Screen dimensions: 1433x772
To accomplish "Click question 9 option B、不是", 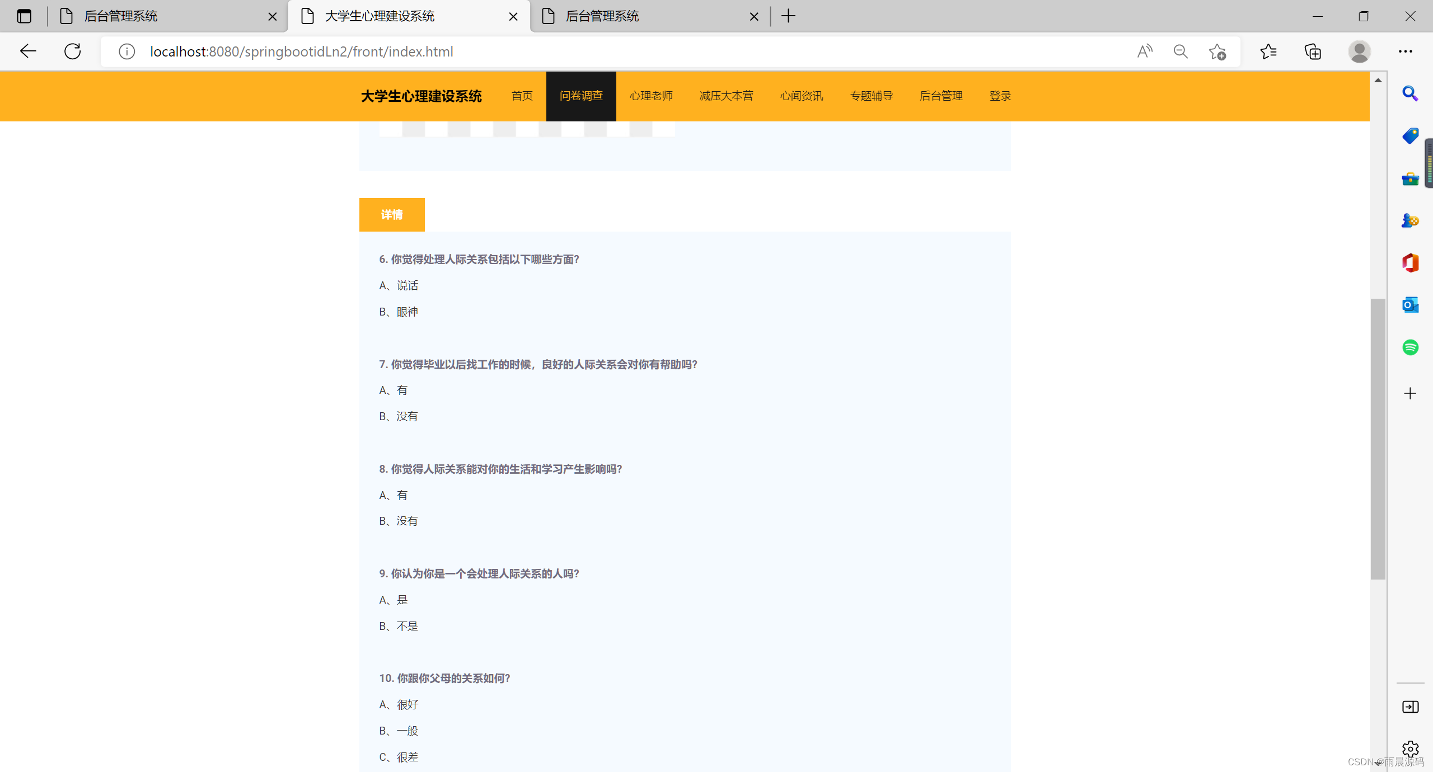I will pos(399,627).
